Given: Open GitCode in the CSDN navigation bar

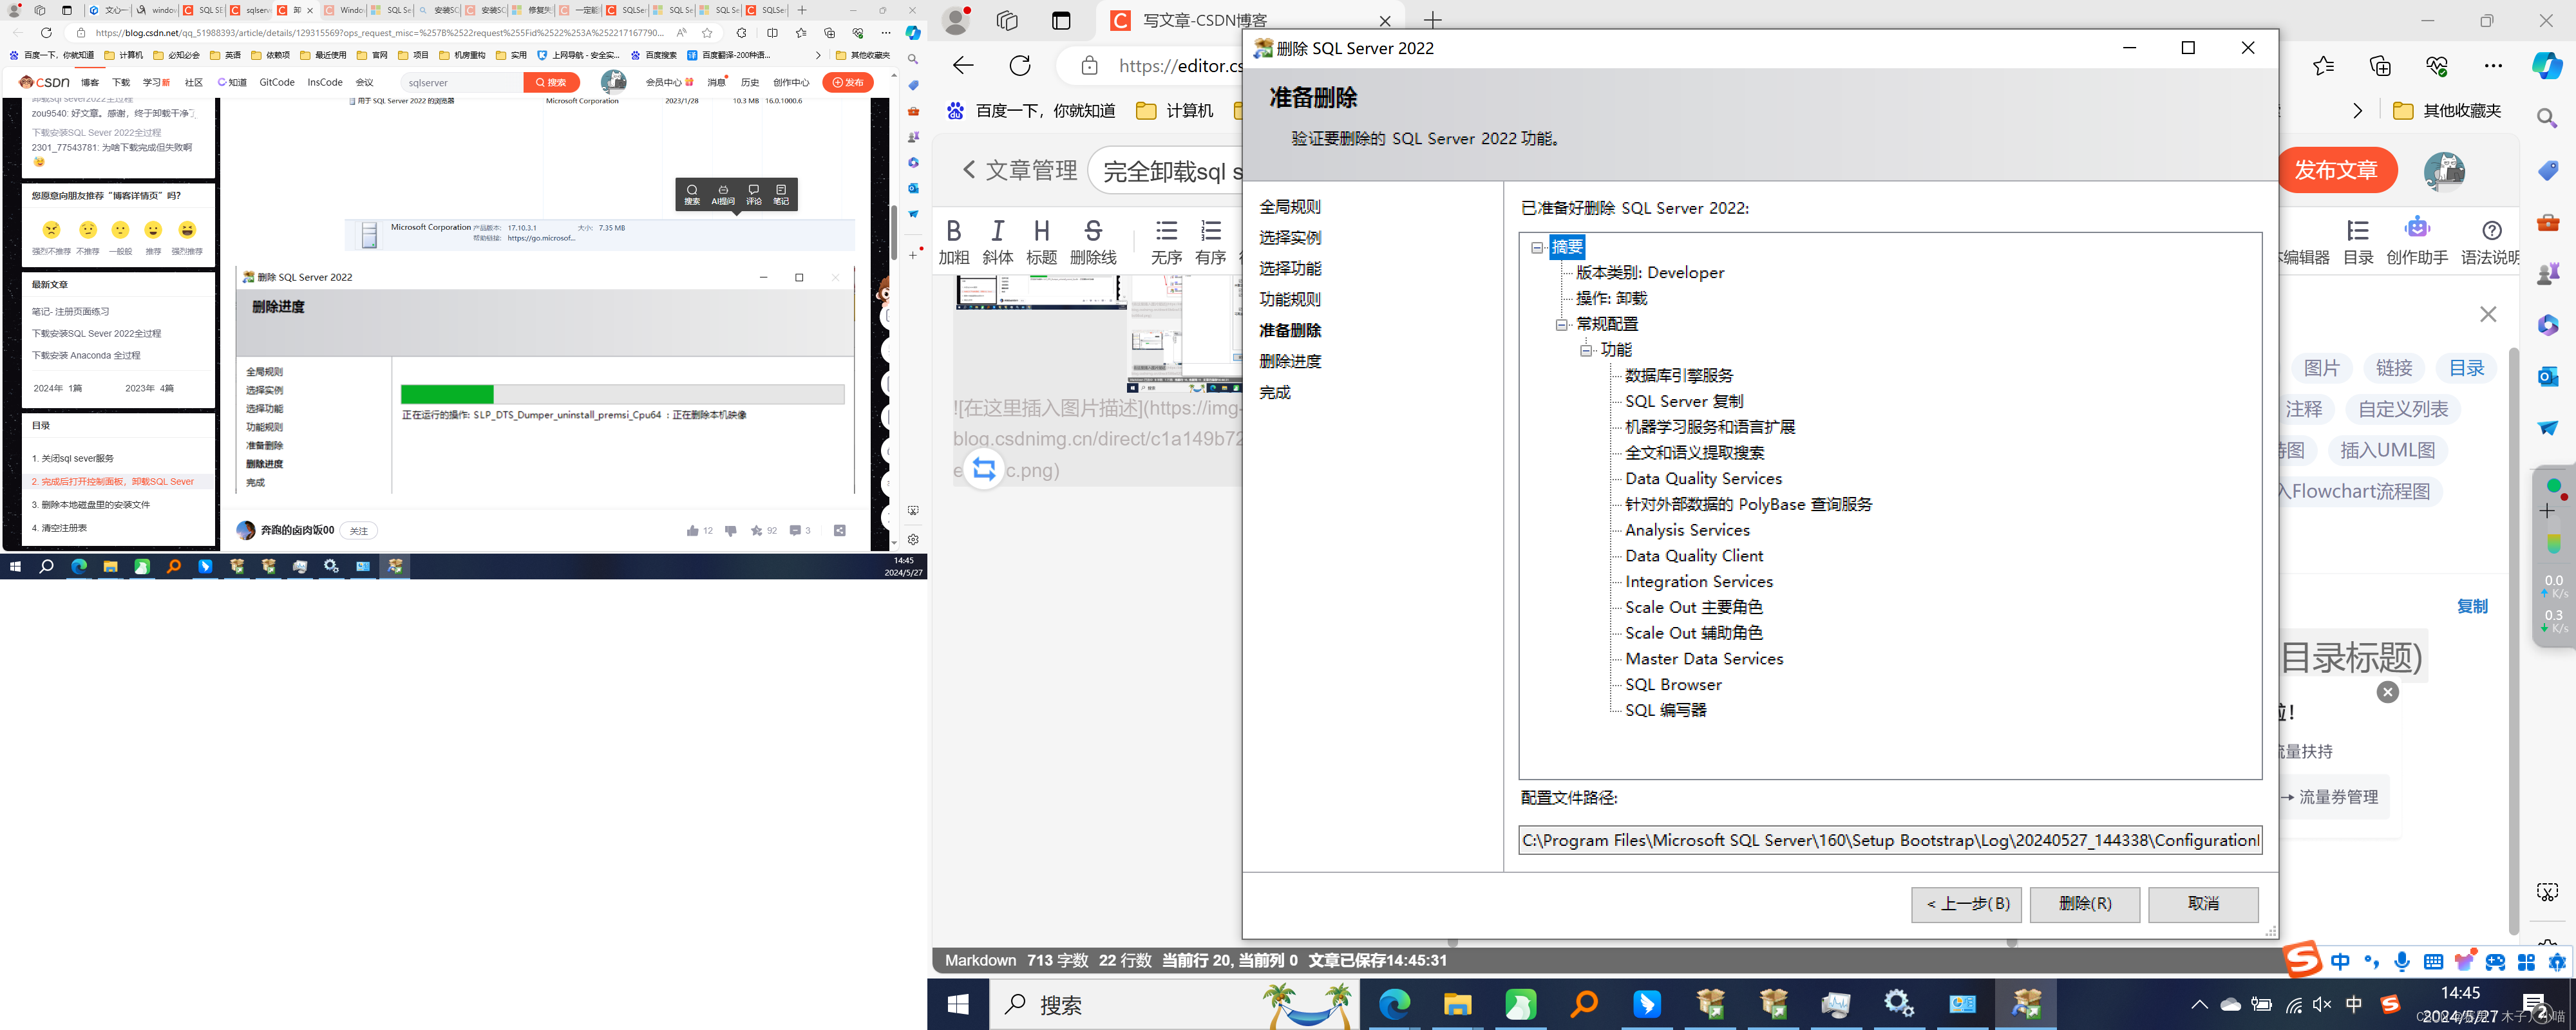Looking at the screenshot, I should tap(277, 83).
